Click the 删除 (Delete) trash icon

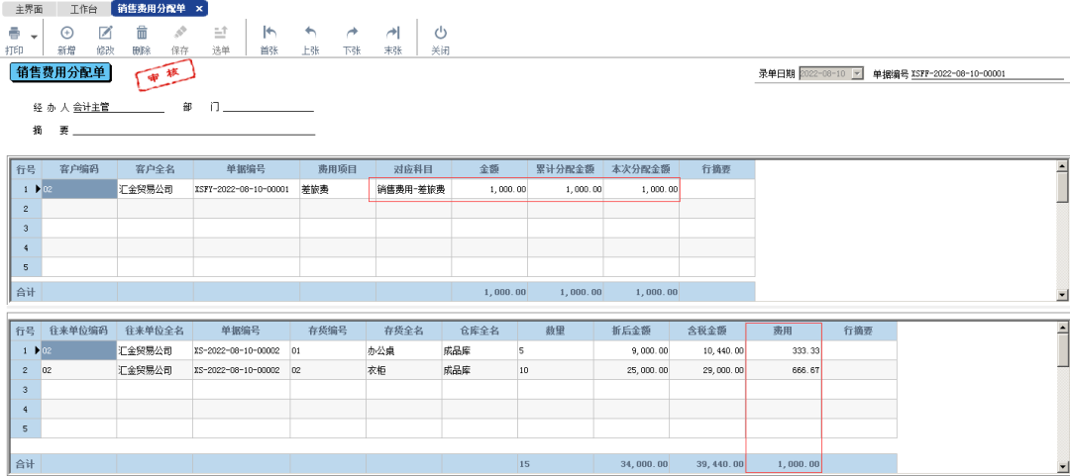coord(142,34)
